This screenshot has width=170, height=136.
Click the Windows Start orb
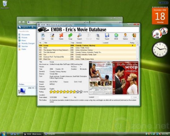pyautogui.click(x=3, y=134)
